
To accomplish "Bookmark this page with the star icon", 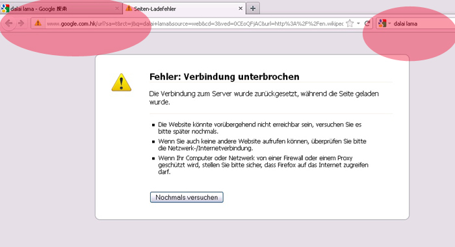I will click(x=350, y=23).
